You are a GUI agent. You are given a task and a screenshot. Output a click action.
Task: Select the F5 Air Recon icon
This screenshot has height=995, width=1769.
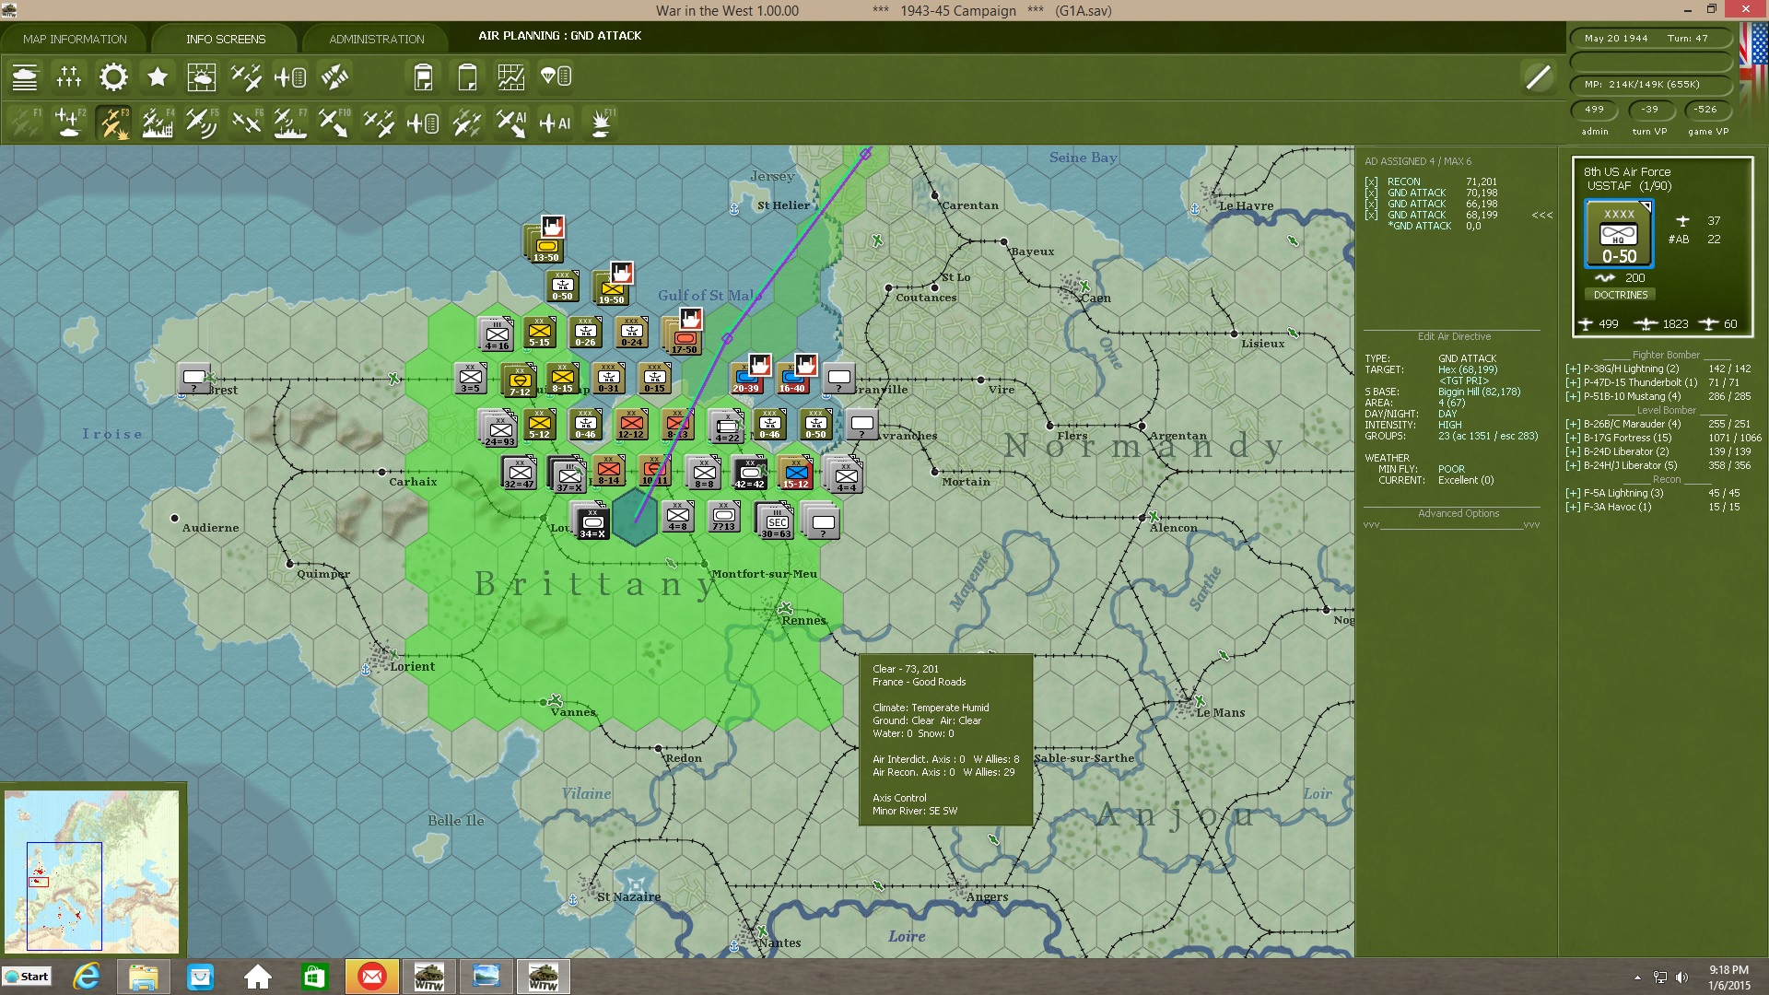(201, 123)
